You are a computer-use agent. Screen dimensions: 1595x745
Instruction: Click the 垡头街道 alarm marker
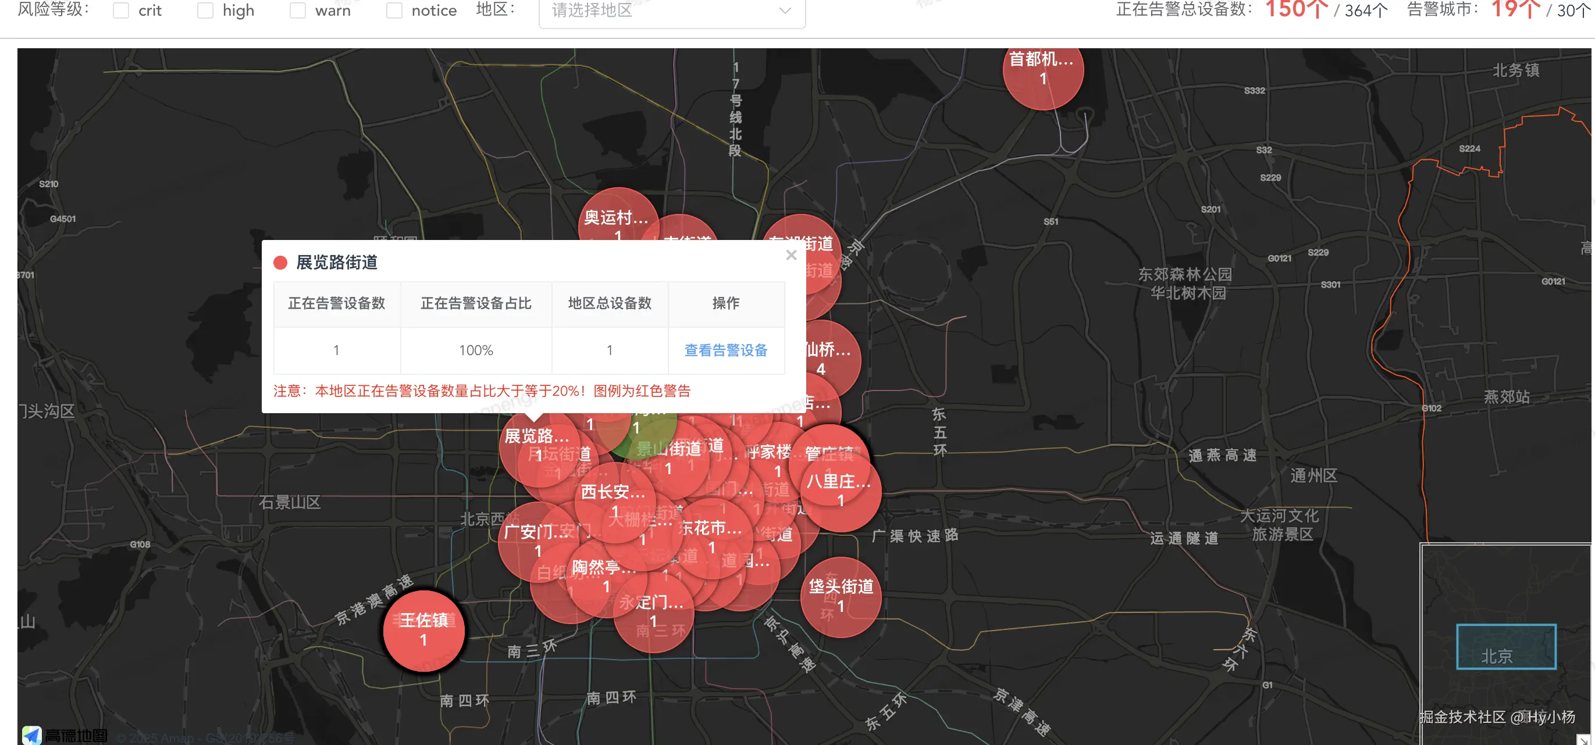tap(840, 596)
